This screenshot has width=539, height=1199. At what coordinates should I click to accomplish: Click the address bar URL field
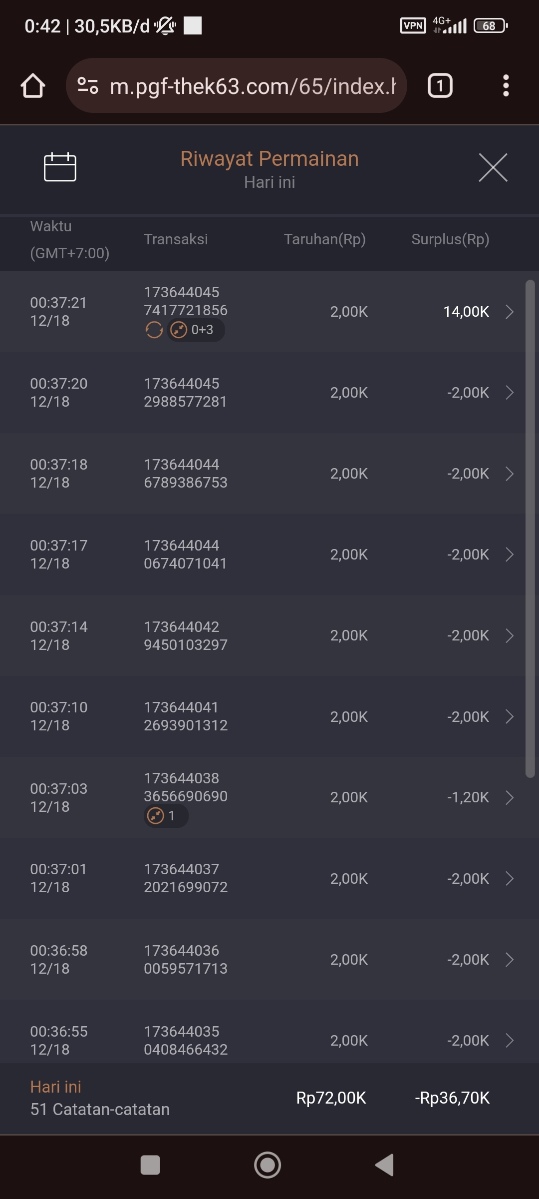(x=252, y=86)
